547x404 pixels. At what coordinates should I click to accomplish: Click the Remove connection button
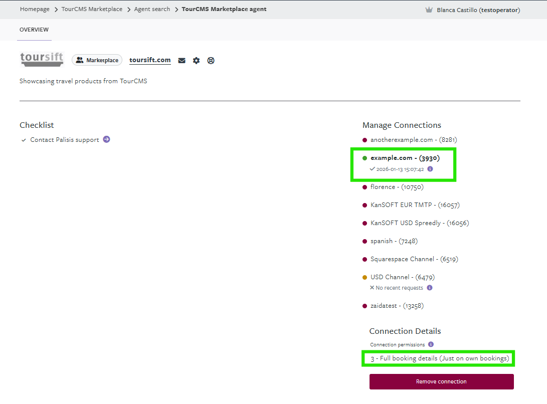[x=441, y=381]
